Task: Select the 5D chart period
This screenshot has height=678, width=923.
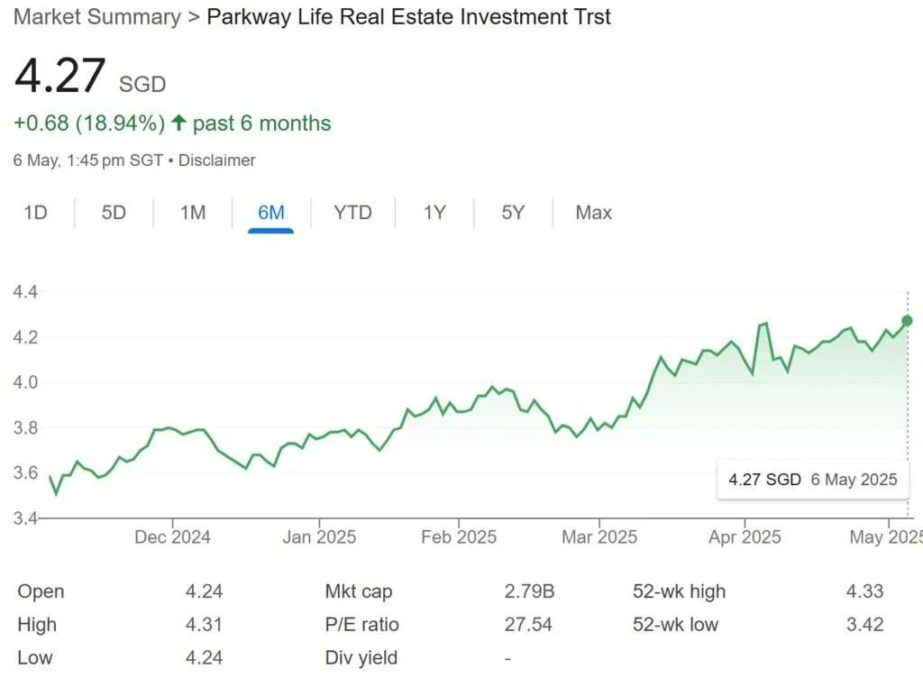Action: [x=114, y=213]
